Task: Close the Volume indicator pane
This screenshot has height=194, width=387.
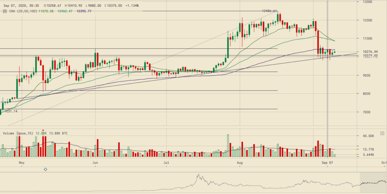Action: coord(382,133)
